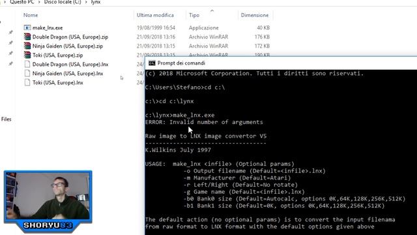Click Ninja Gaiden (USA, Europe).zip name
Screen dimensions: 417x235
(x=68, y=46)
